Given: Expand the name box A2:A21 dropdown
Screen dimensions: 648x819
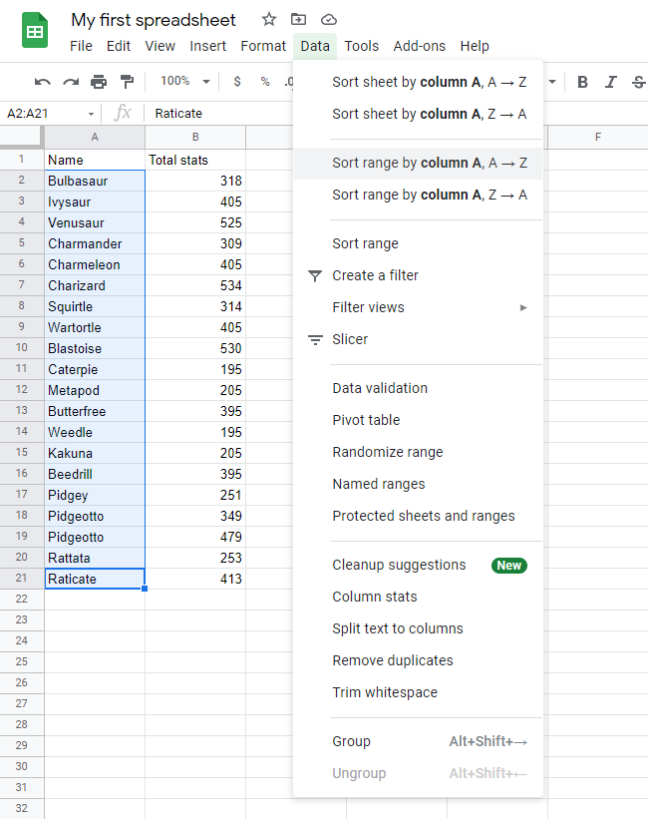Looking at the screenshot, I should coord(92,114).
